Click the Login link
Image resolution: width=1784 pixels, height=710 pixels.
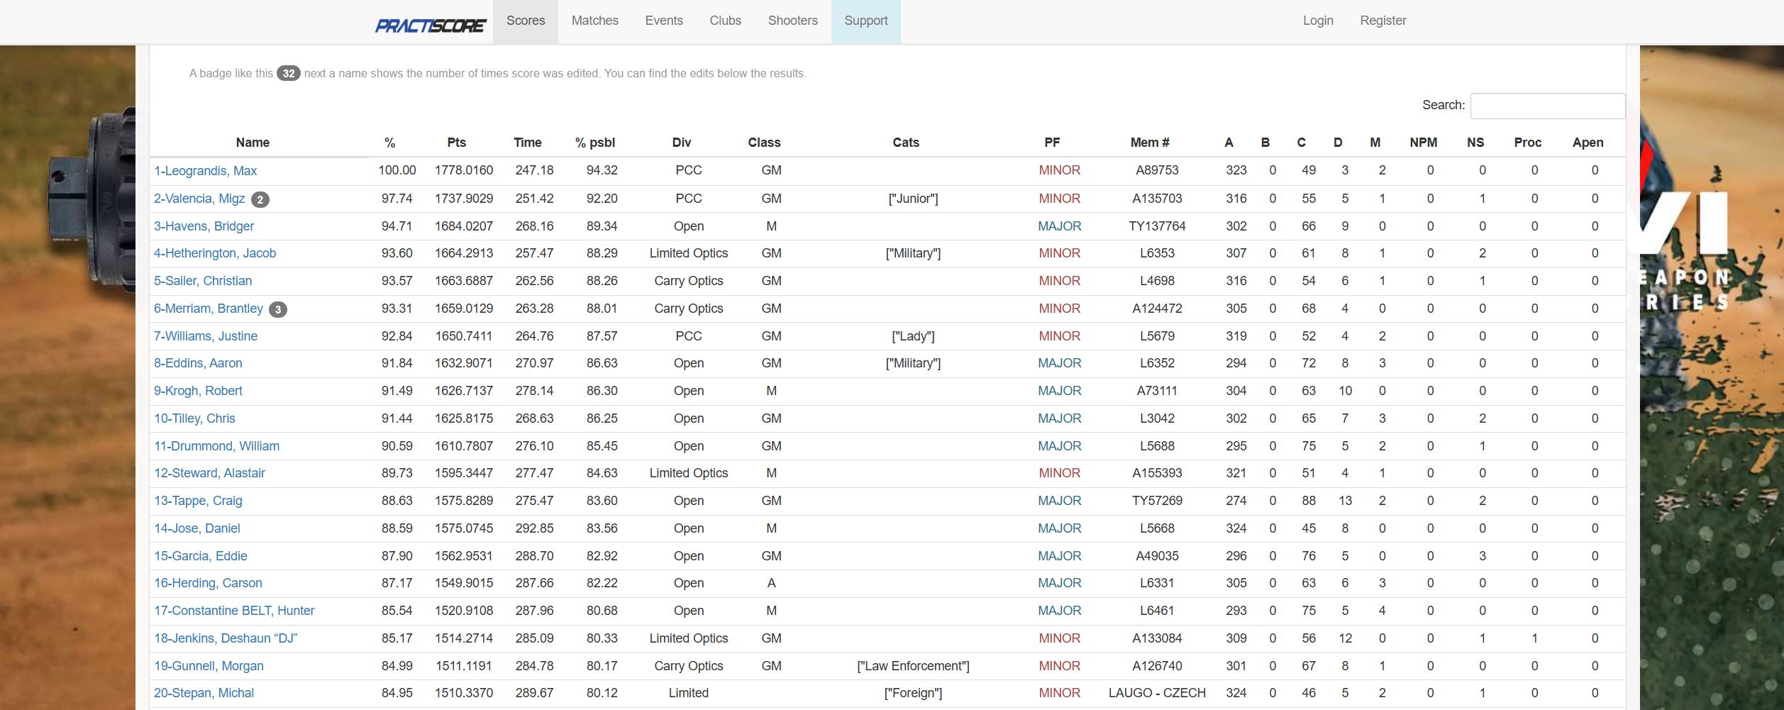point(1318,21)
